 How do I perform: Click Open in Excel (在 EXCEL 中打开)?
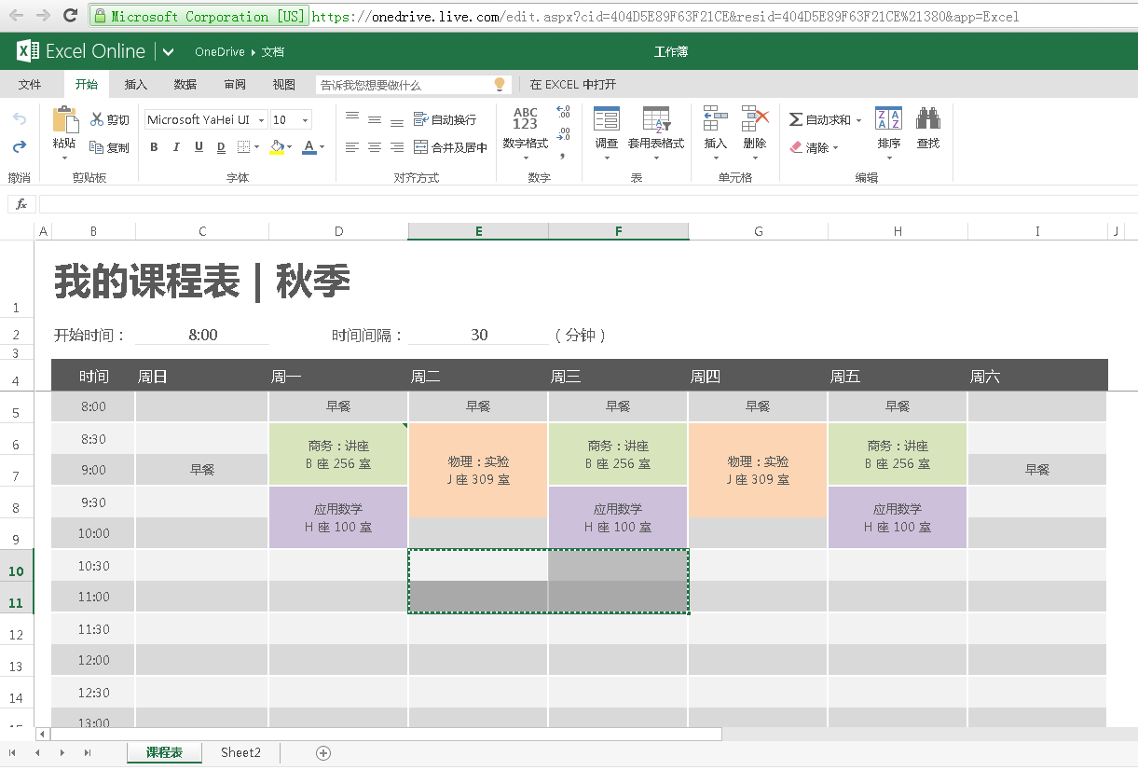(572, 85)
